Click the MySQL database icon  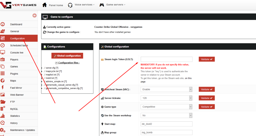(3, 109)
